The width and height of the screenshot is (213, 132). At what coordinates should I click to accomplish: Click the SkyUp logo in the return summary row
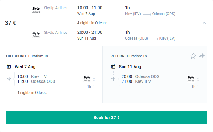(36, 34)
